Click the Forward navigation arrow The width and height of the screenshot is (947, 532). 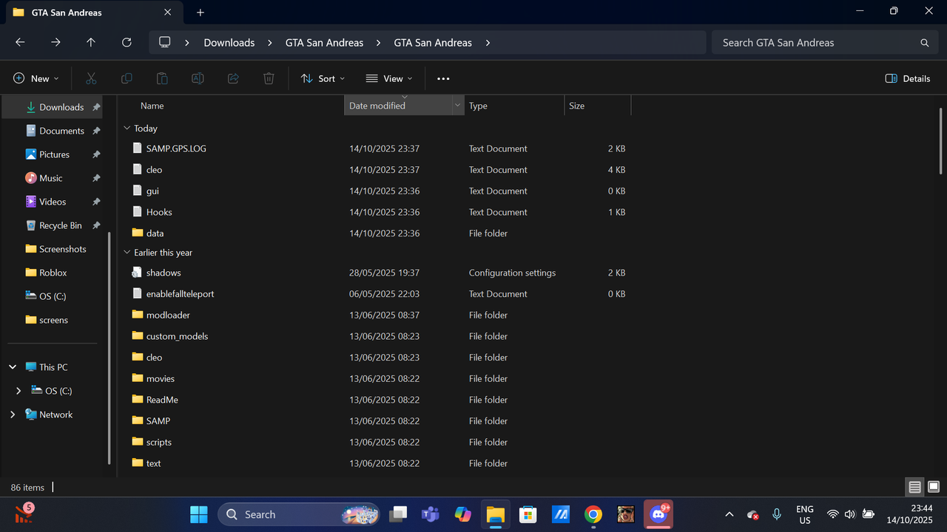point(55,43)
